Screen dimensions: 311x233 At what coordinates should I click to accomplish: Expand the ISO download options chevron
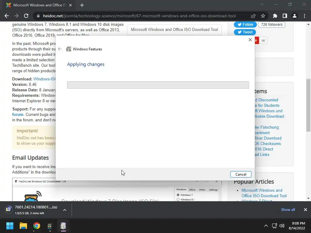pos(65,210)
